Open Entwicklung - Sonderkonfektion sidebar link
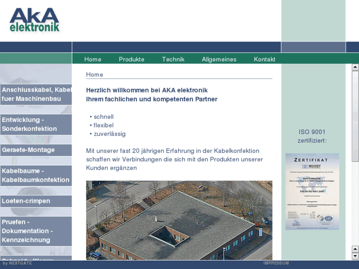The width and height of the screenshot is (359, 269). tap(36, 124)
